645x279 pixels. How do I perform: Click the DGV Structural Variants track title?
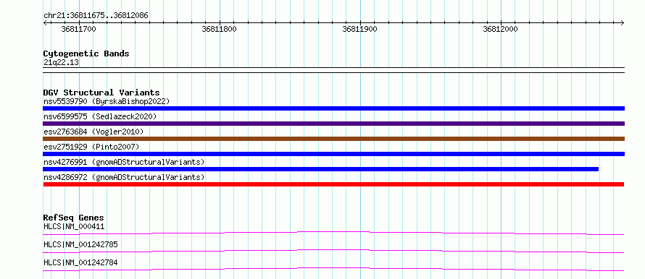101,93
